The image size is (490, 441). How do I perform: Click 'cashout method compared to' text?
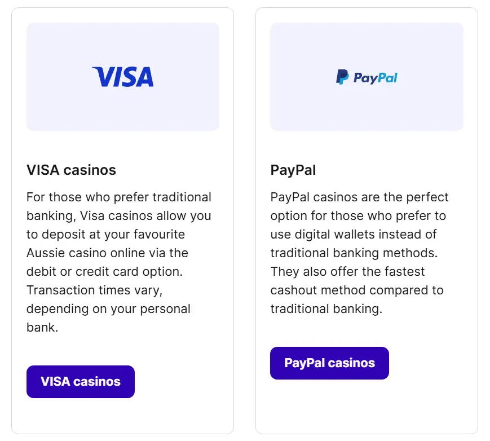pyautogui.click(x=356, y=290)
